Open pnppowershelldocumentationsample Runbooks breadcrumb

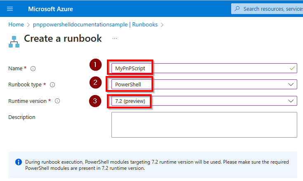coord(95,24)
